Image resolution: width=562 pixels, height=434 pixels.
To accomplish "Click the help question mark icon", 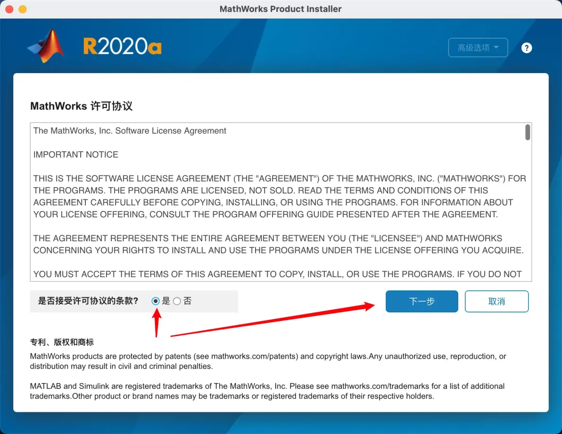I will pyautogui.click(x=527, y=48).
